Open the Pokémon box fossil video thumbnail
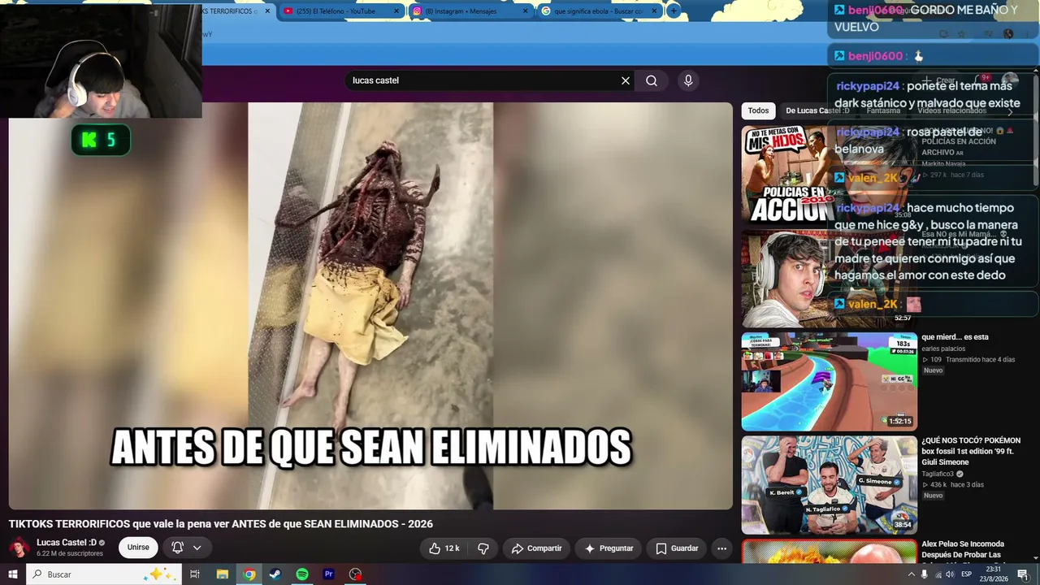 pos(829,485)
